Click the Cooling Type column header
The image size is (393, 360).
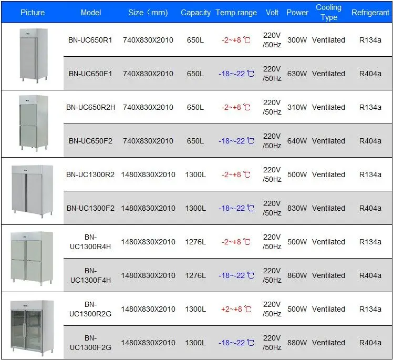point(328,12)
